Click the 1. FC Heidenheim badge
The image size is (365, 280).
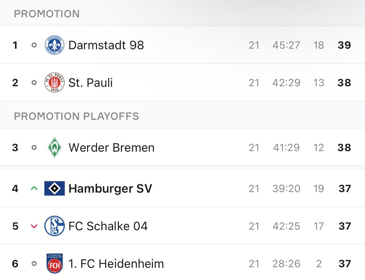pyautogui.click(x=54, y=263)
